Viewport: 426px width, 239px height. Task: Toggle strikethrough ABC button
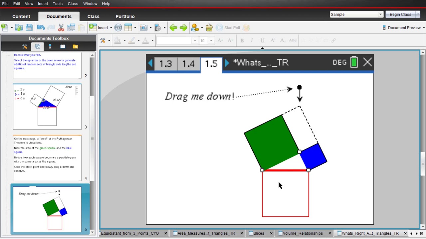293,40
